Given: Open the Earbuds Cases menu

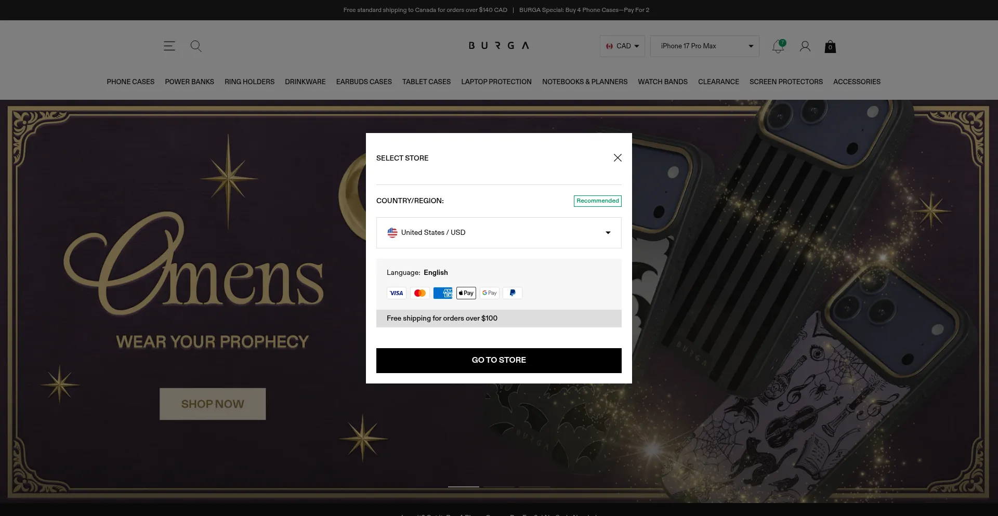Looking at the screenshot, I should [364, 82].
